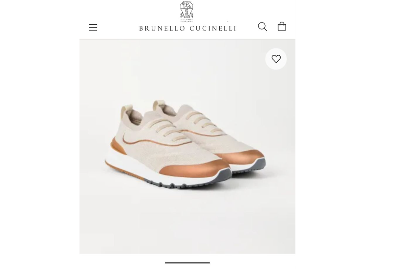Select the image carousel indicator bar

point(187,263)
